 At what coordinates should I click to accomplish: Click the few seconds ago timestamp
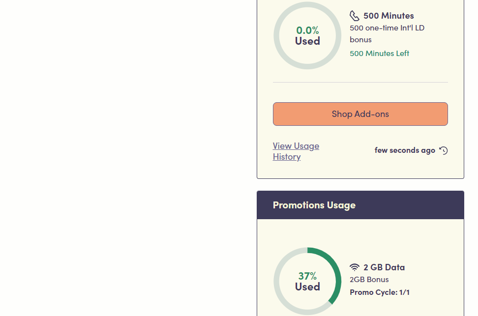click(x=405, y=150)
